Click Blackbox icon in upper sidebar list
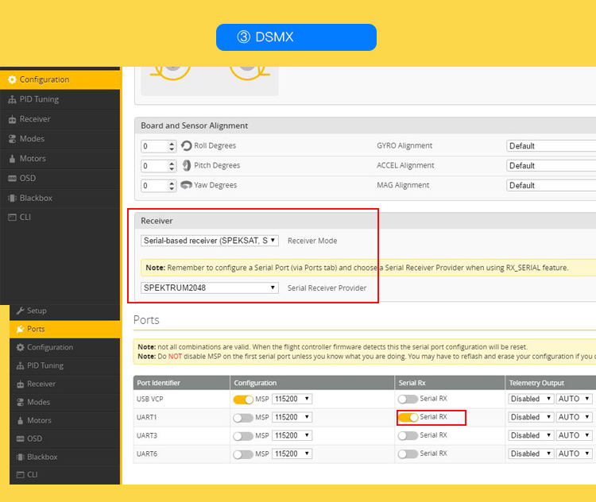Image resolution: width=596 pixels, height=502 pixels. [12, 198]
